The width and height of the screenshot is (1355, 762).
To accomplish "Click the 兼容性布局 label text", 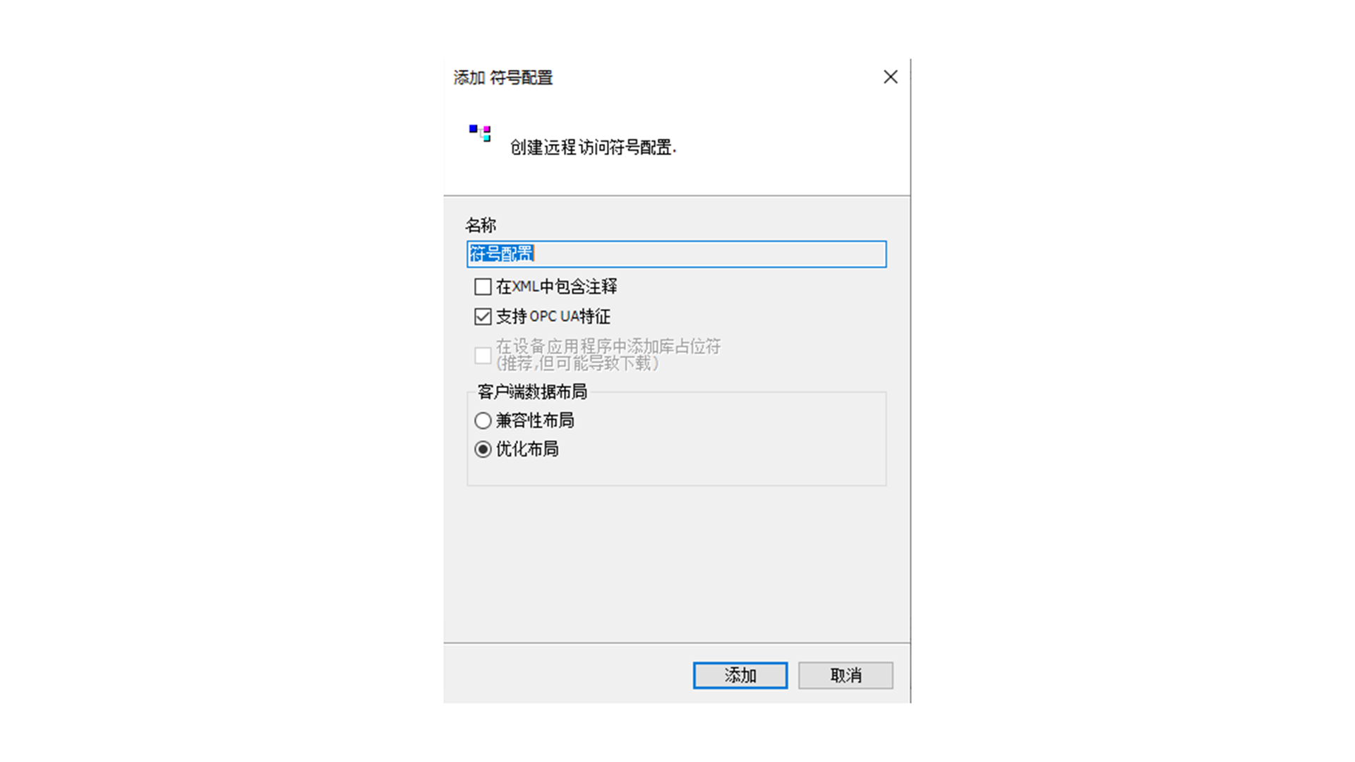I will 535,421.
